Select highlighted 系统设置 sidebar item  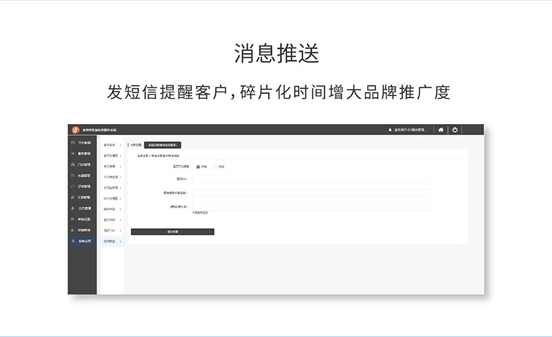click(x=82, y=241)
